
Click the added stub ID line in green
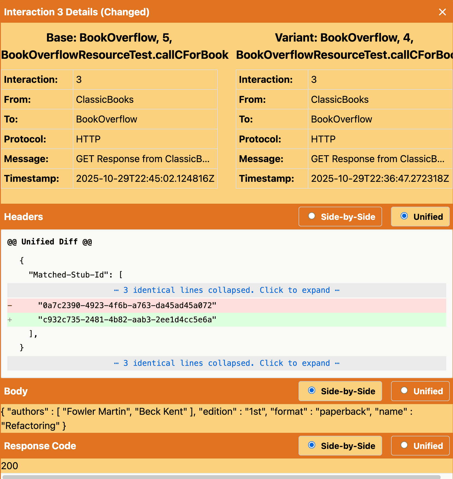[x=127, y=319]
